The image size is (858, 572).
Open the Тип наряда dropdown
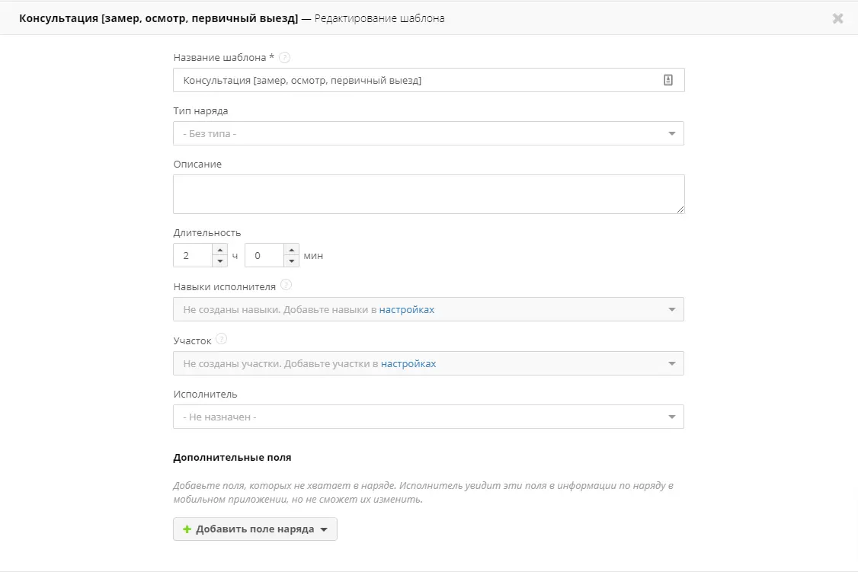[428, 133]
